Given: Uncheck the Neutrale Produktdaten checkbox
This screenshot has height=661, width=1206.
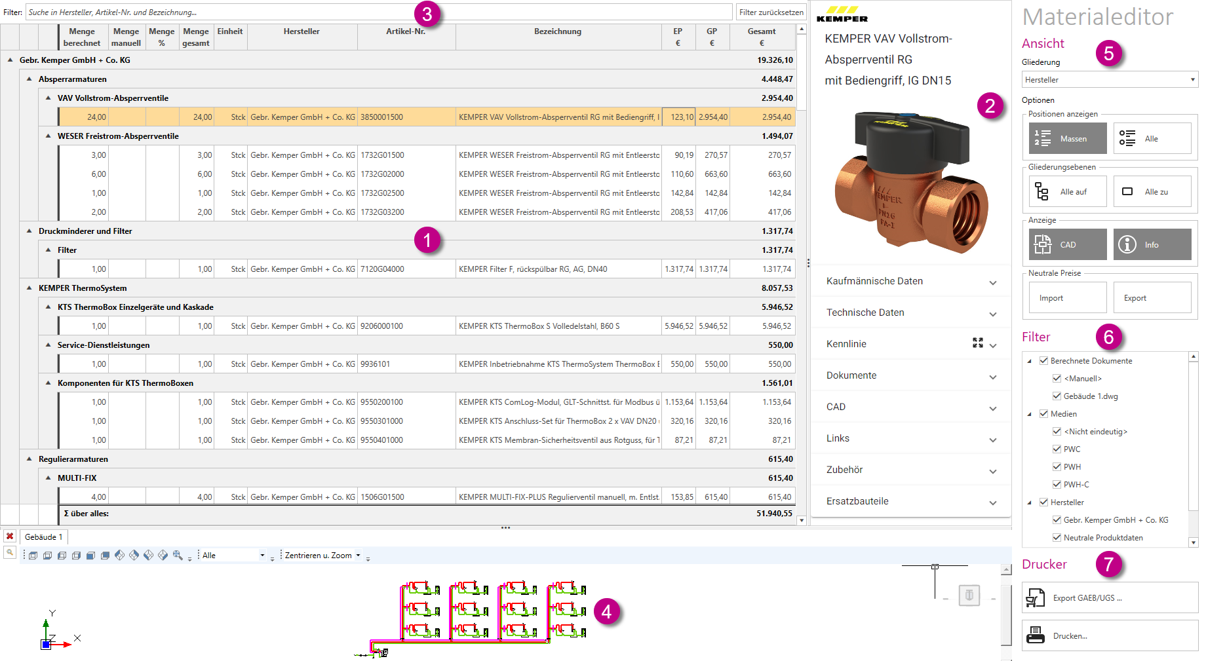Looking at the screenshot, I should pos(1057,538).
